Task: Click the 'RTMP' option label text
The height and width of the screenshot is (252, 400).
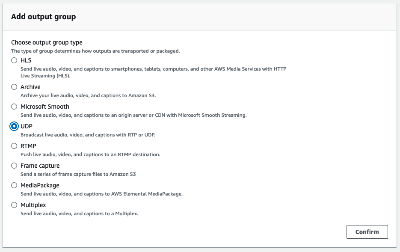Action: (x=28, y=146)
